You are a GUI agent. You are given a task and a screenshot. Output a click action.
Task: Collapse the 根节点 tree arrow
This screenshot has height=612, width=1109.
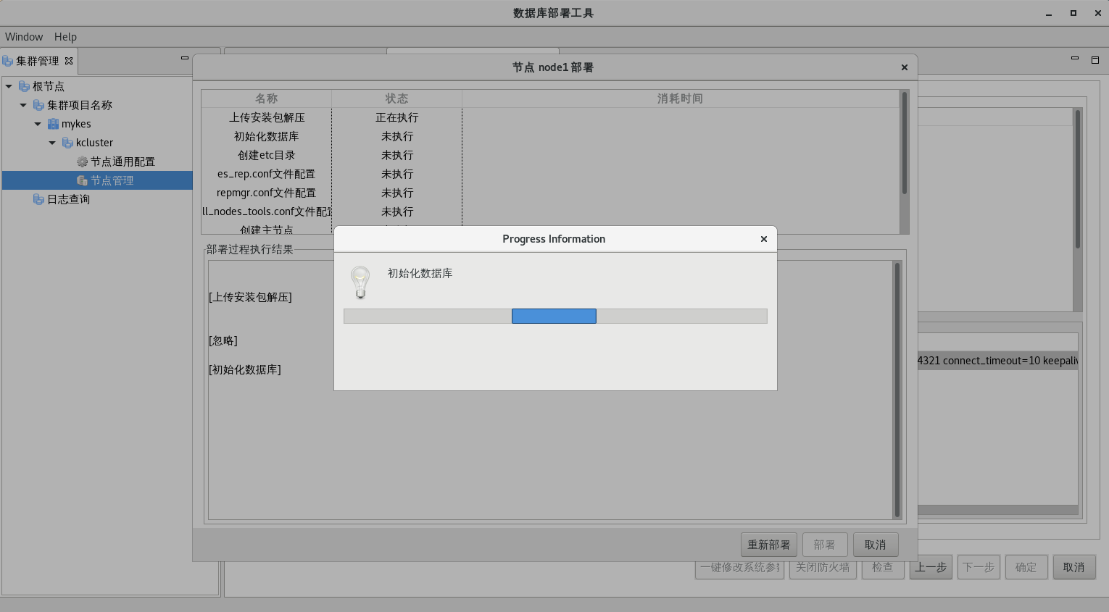[9, 86]
